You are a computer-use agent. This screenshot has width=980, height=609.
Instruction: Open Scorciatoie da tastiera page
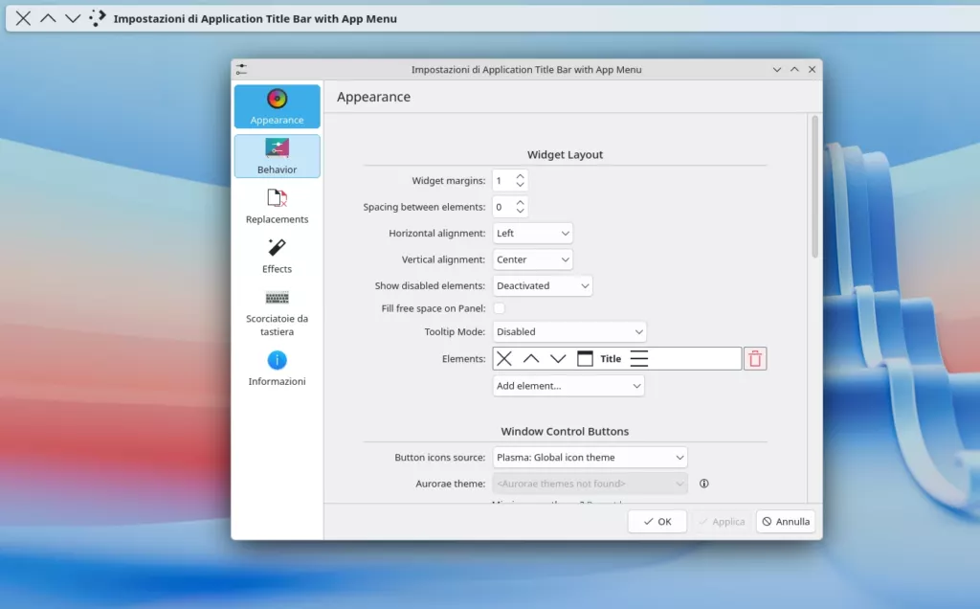[277, 312]
